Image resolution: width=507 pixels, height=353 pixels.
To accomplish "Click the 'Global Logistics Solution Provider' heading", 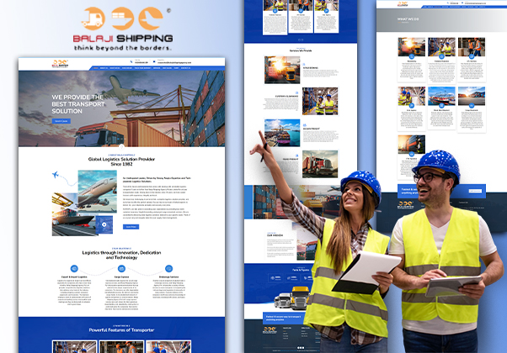I will pos(121,161).
